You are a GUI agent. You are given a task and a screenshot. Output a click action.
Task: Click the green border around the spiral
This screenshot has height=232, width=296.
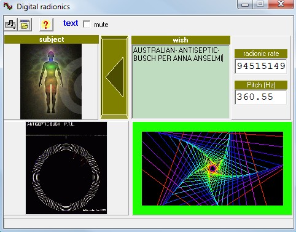(x=212, y=210)
